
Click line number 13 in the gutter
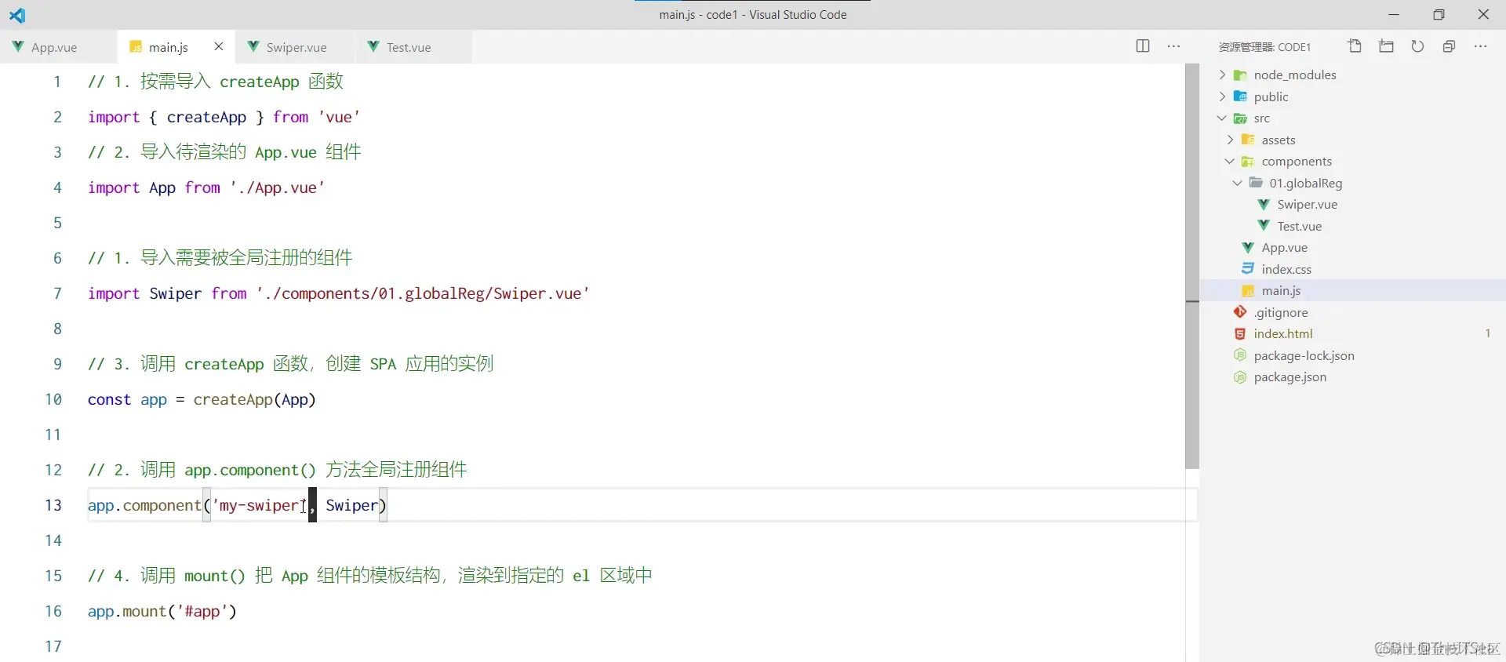(x=53, y=505)
